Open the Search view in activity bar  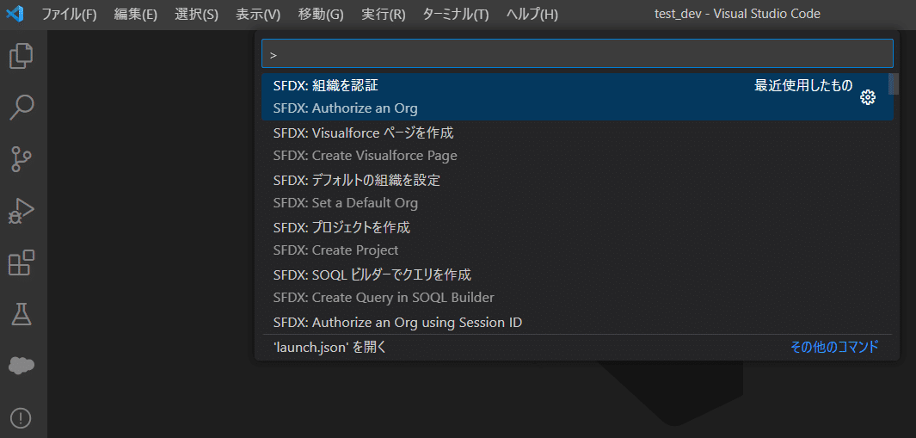22,108
